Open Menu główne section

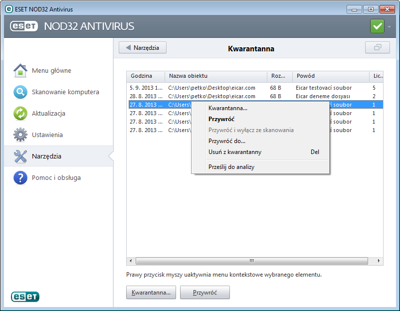pos(51,70)
